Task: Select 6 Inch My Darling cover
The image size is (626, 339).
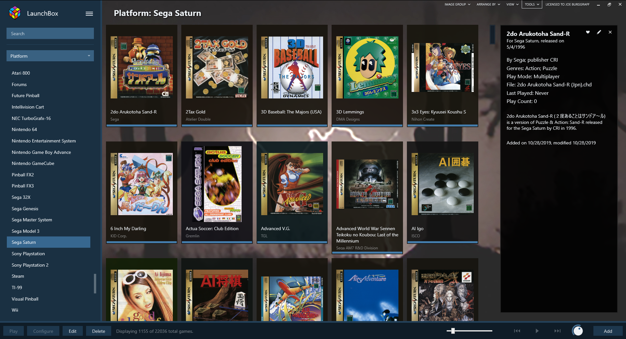Action: [142, 184]
